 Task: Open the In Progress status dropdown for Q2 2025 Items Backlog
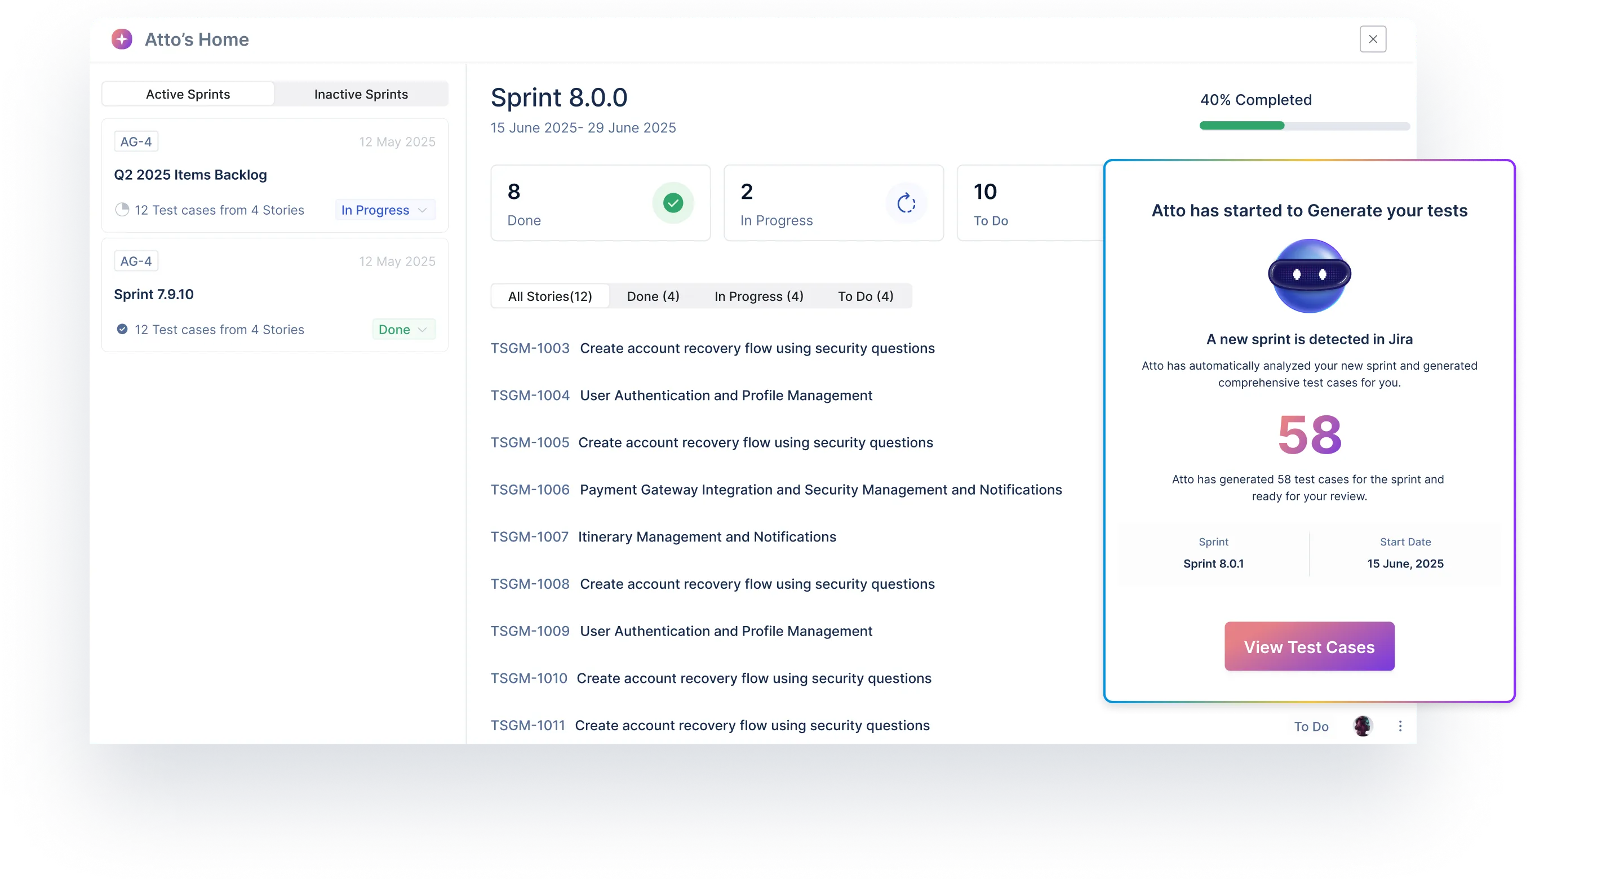384,210
